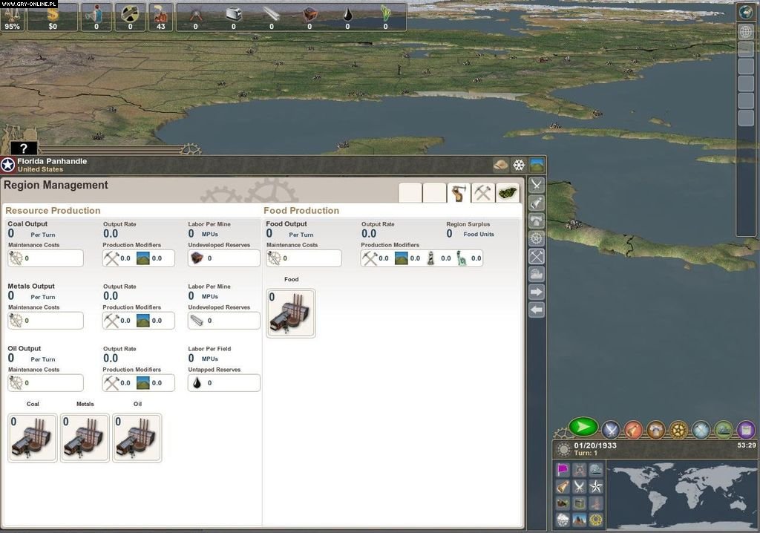The height and width of the screenshot is (533, 760).
Task: Toggle the terrain landscape map view
Action: (x=537, y=165)
